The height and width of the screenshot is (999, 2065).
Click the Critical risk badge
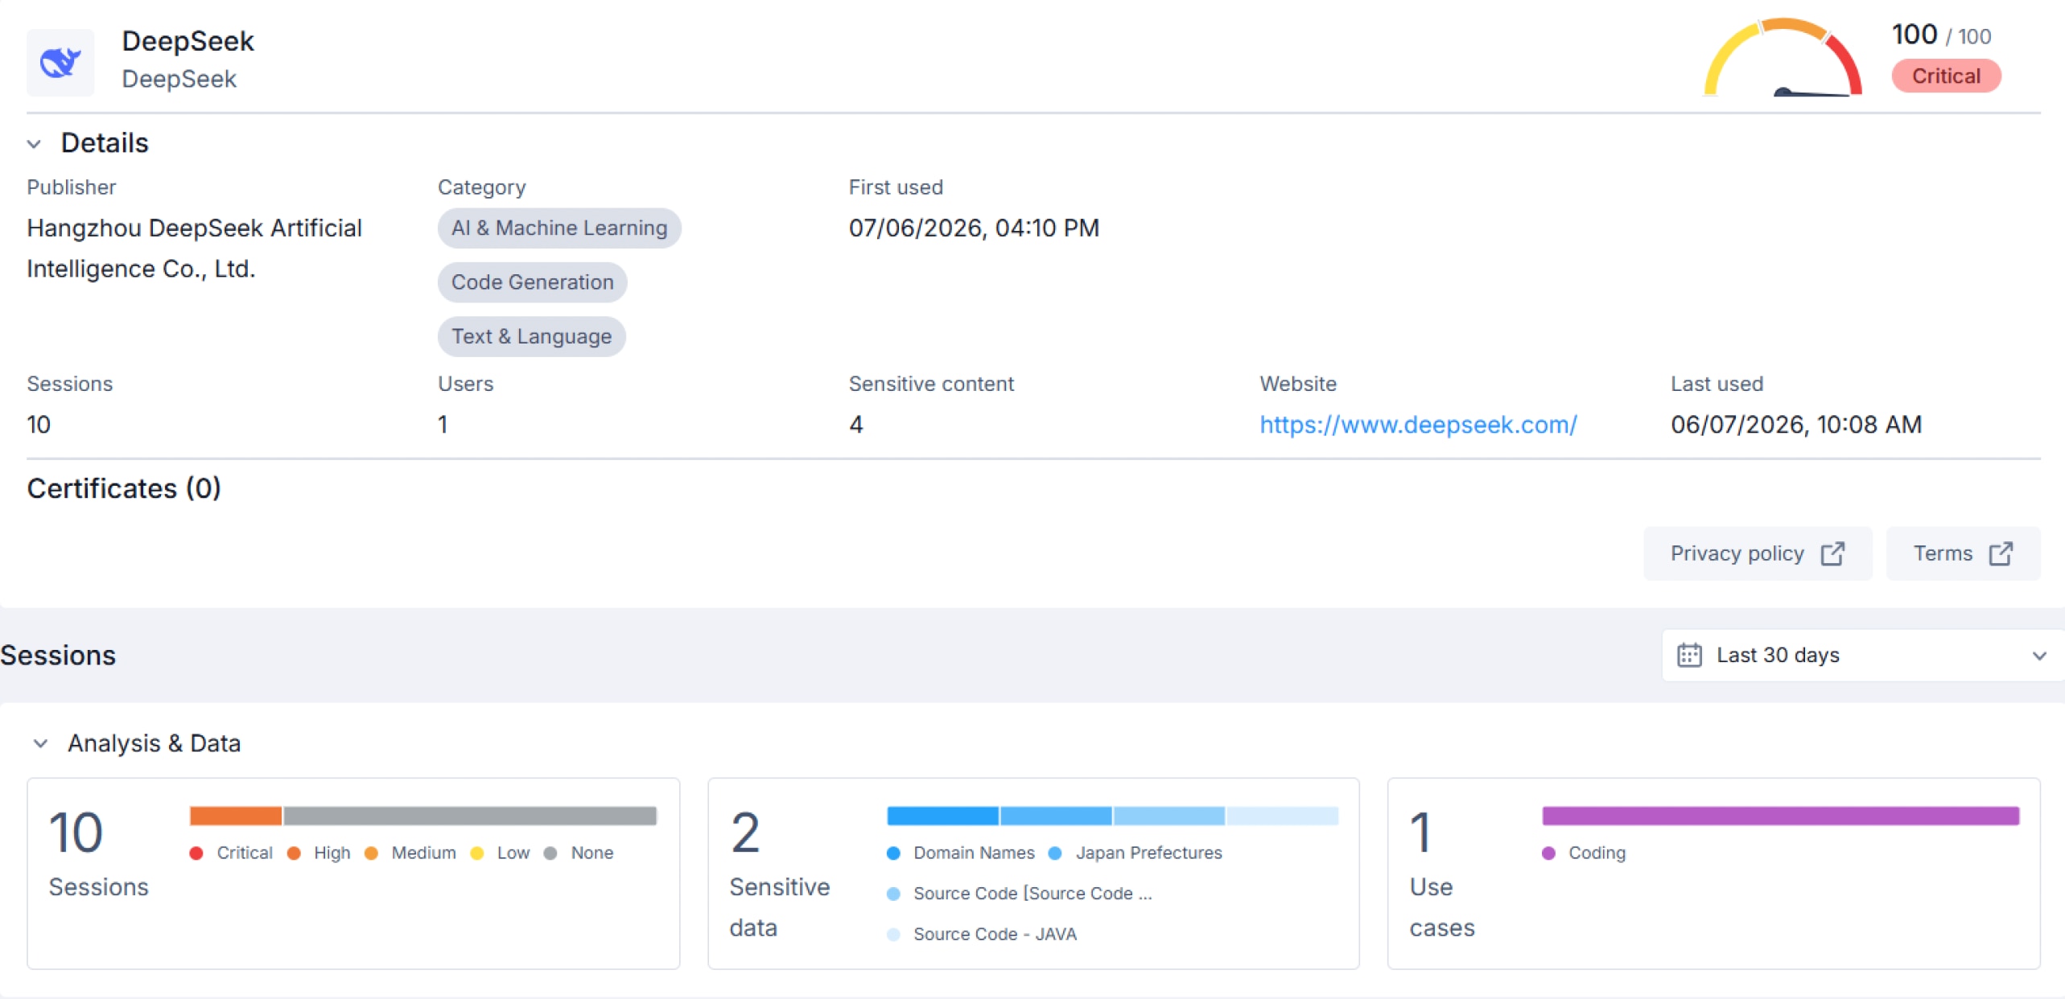click(x=1946, y=76)
